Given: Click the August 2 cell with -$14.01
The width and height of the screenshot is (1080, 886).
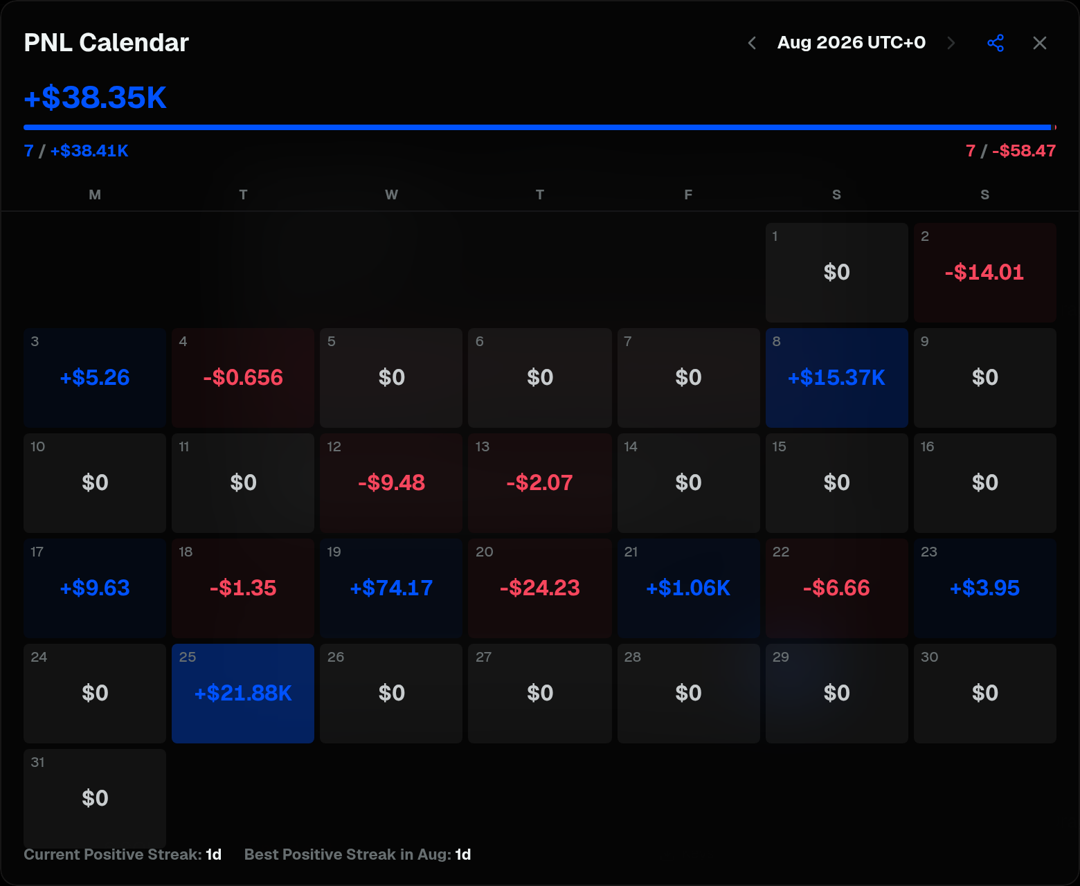Looking at the screenshot, I should click(x=984, y=273).
